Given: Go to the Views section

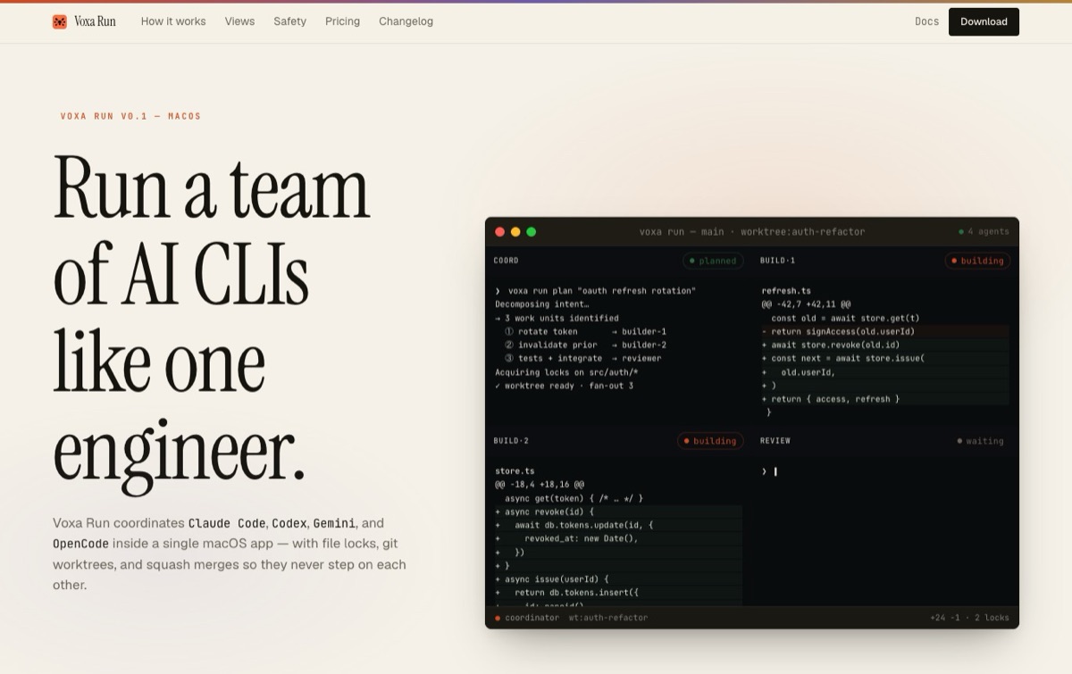Looking at the screenshot, I should [x=239, y=21].
